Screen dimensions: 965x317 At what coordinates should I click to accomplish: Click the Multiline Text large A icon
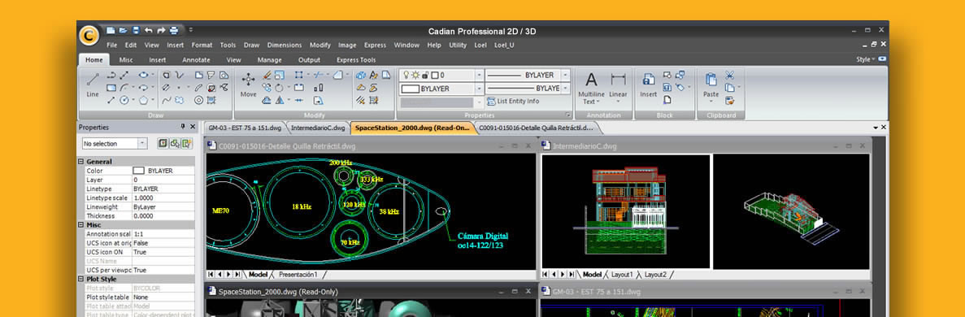pos(591,79)
